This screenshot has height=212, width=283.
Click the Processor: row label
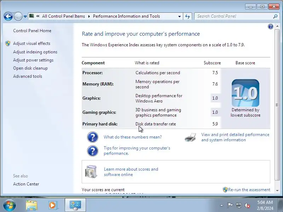tap(92, 73)
